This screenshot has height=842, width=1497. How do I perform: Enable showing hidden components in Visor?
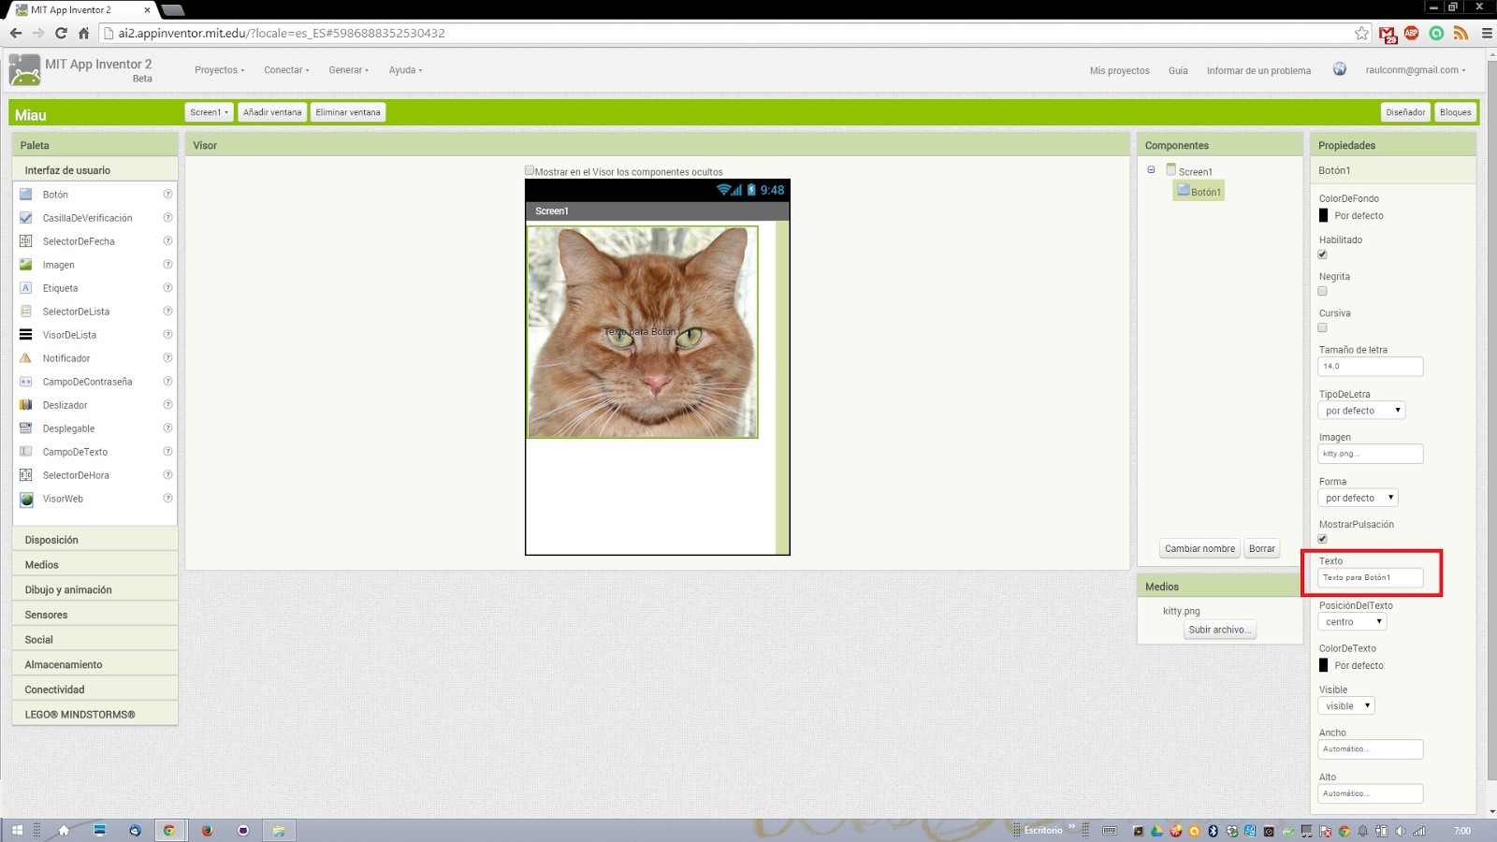pos(530,170)
